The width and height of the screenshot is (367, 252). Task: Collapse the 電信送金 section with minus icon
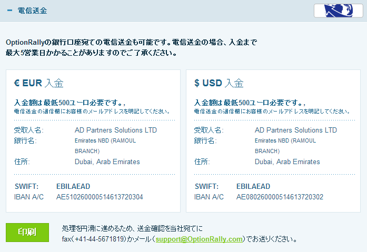(x=9, y=11)
